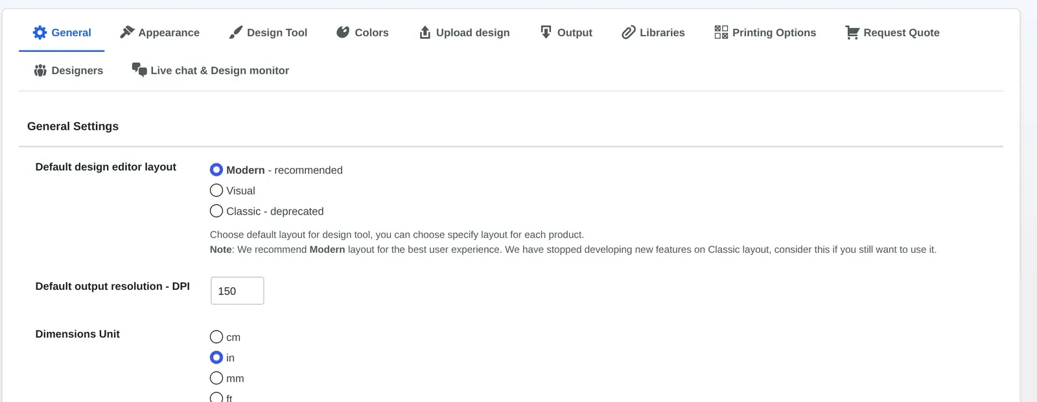Choose in as dimensions unit
Image resolution: width=1037 pixels, height=402 pixels.
pos(216,358)
